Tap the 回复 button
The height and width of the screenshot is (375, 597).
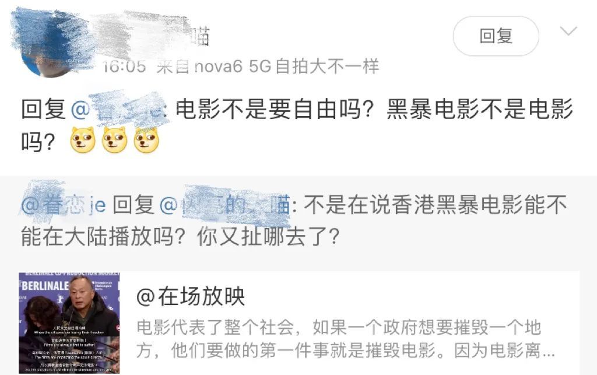[496, 36]
